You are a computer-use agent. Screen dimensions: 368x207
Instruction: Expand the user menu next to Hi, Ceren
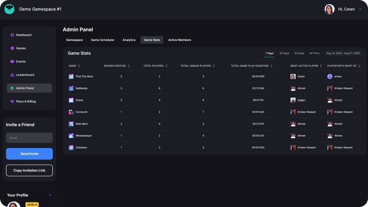point(360,9)
